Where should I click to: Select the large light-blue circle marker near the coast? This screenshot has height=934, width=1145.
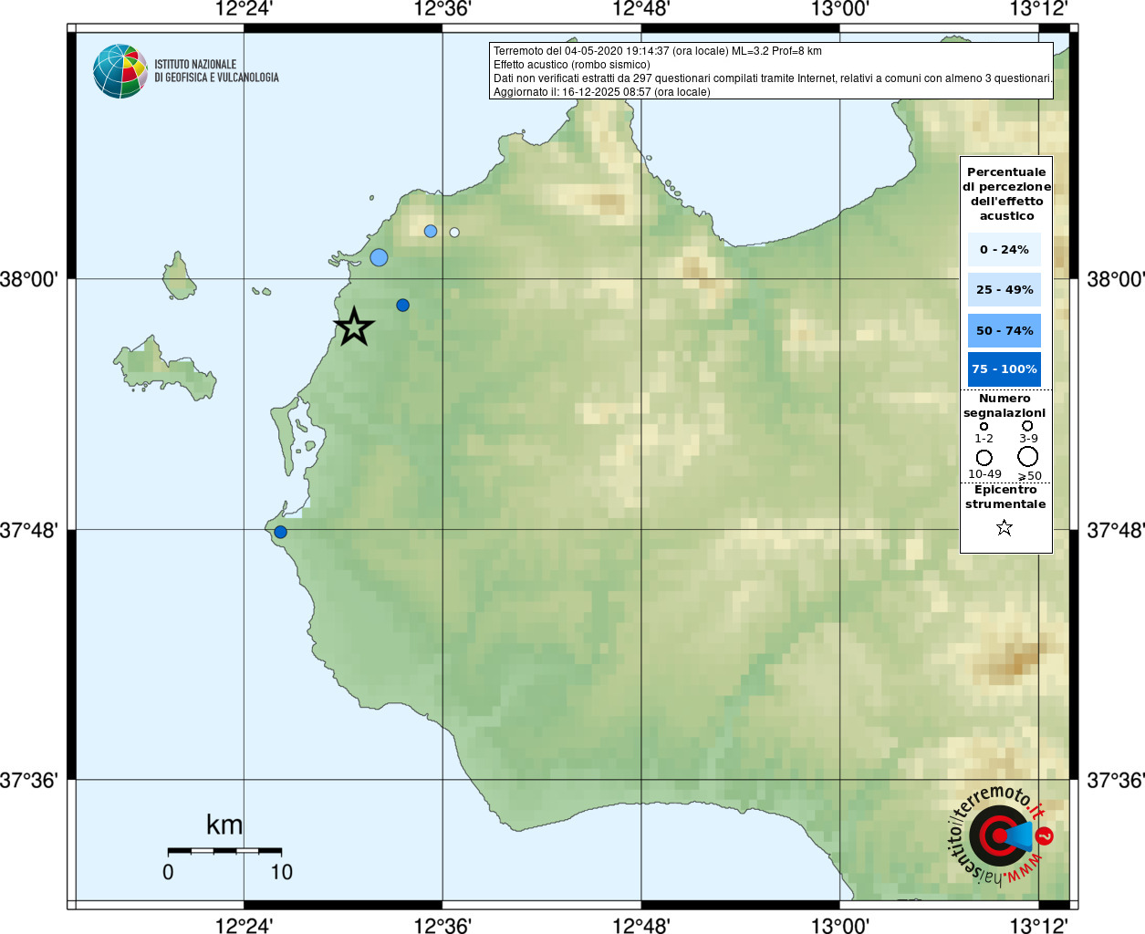[x=379, y=257]
